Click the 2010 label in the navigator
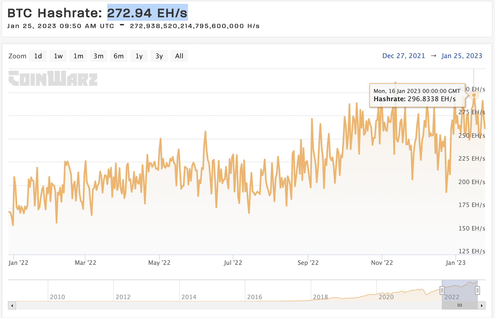 click(x=58, y=297)
